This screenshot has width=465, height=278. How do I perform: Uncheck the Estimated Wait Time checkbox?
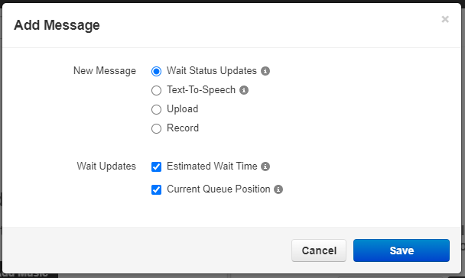click(156, 166)
